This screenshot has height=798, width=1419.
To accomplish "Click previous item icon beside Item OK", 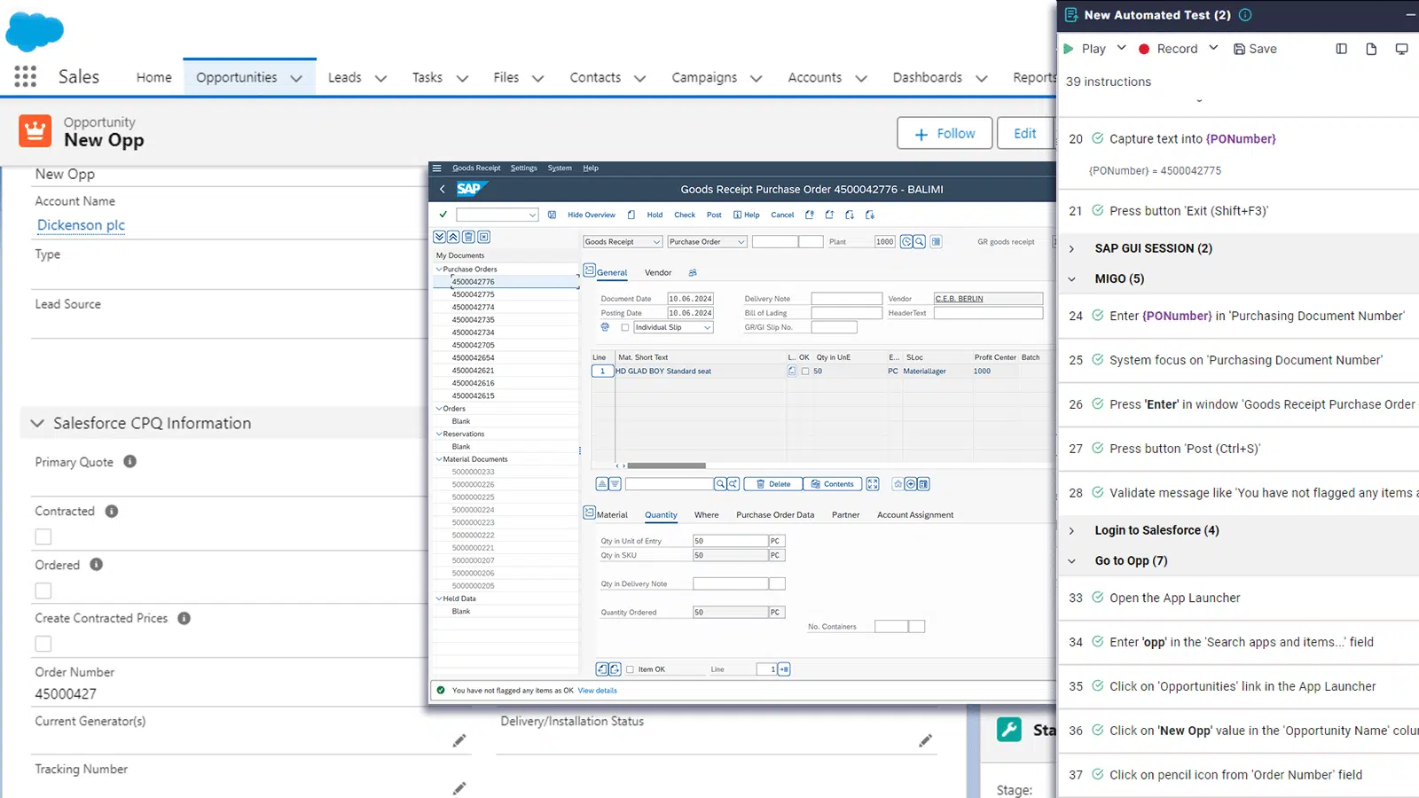I will click(x=602, y=669).
